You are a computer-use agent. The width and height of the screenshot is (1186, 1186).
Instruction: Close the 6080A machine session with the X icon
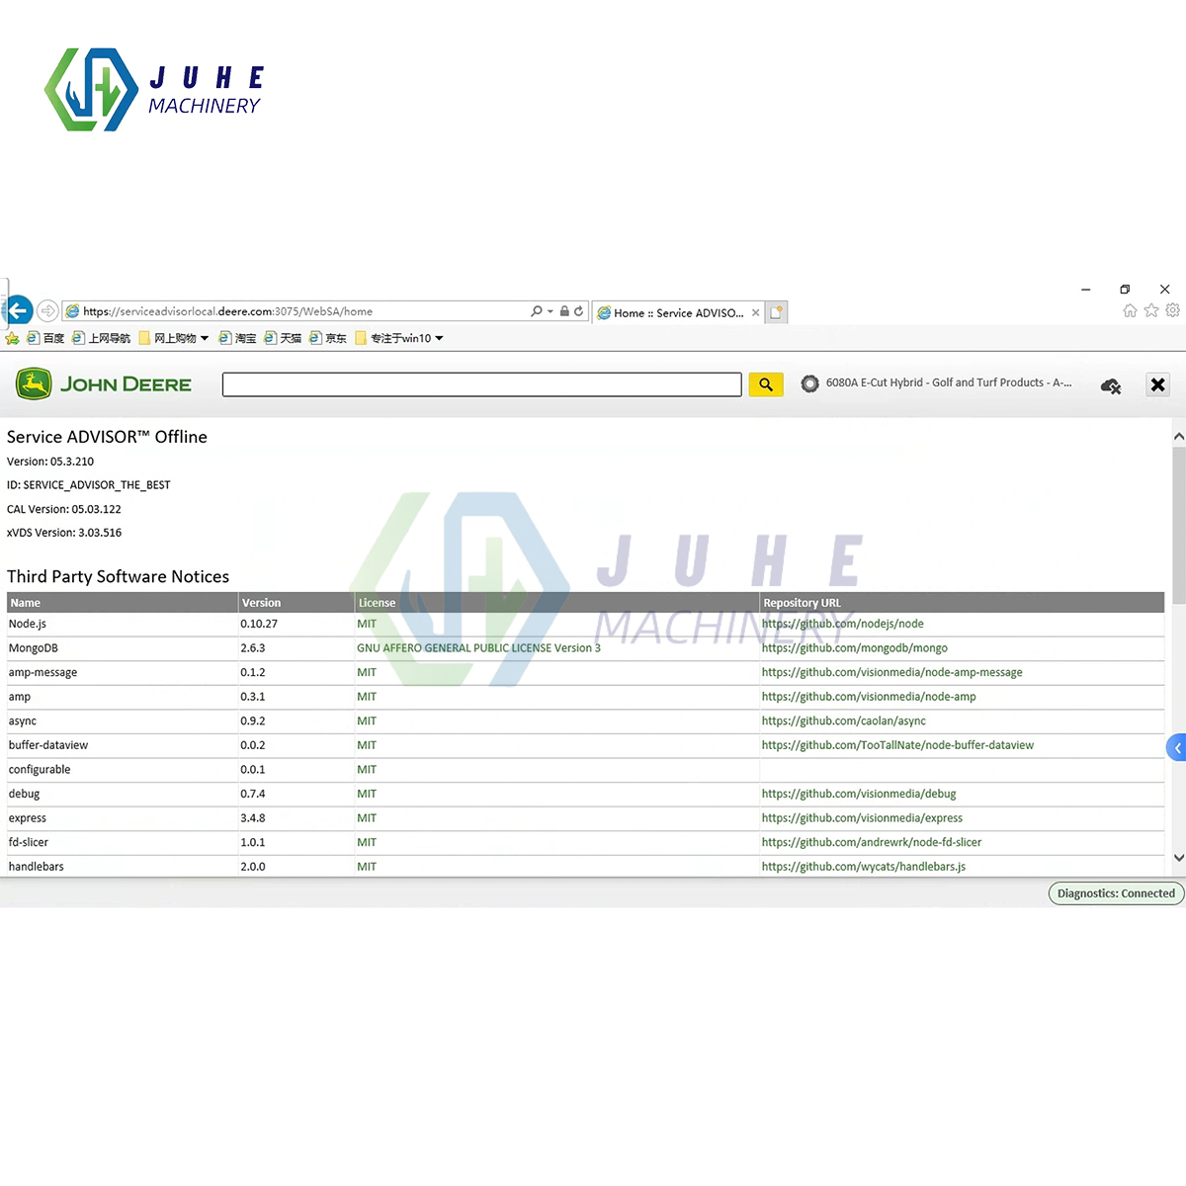(1157, 384)
